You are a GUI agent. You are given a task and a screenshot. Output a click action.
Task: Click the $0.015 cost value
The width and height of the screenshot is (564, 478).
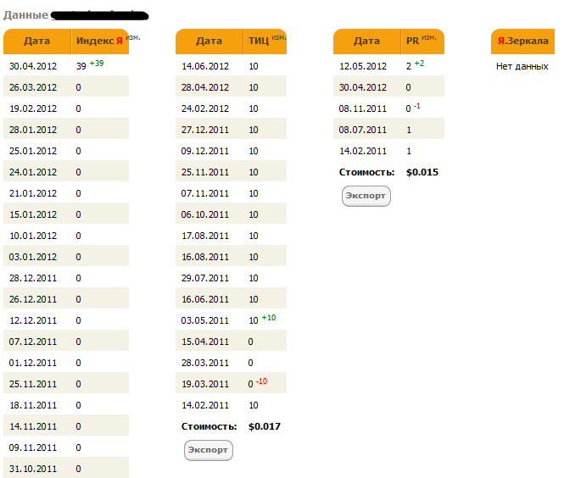pos(422,173)
